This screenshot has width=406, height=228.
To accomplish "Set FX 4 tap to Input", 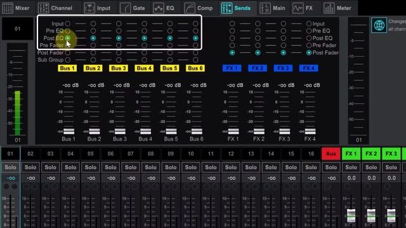I will point(309,23).
